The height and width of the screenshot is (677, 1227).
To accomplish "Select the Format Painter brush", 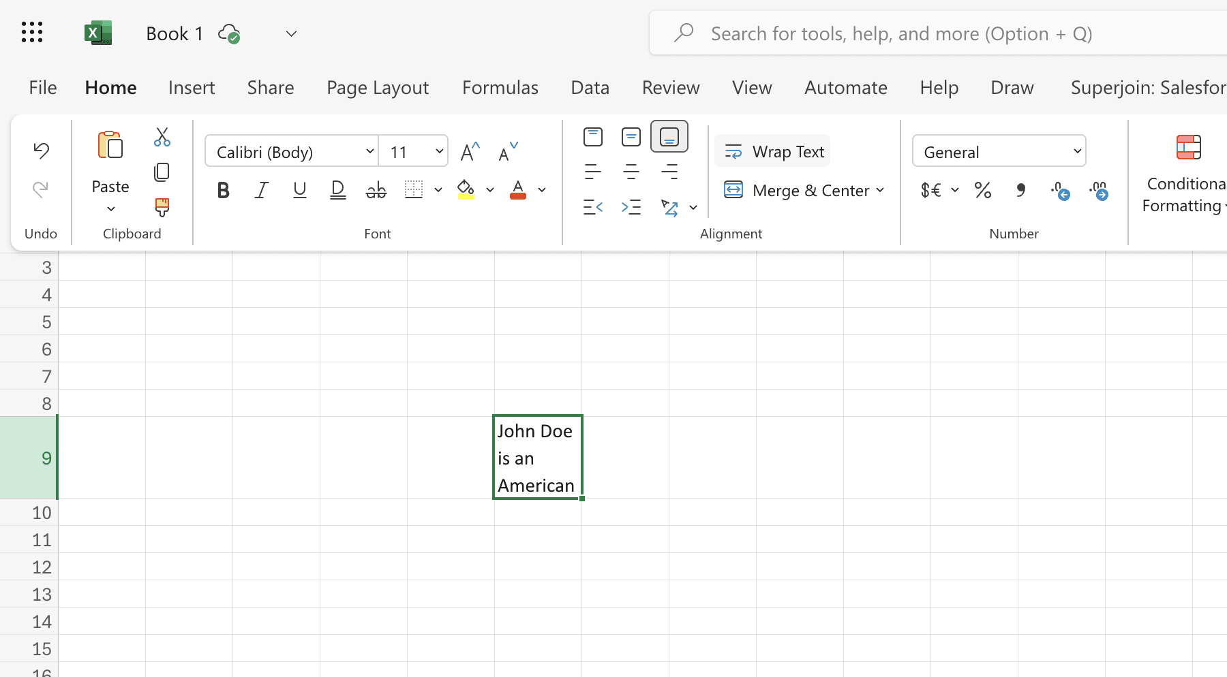I will click(x=162, y=207).
